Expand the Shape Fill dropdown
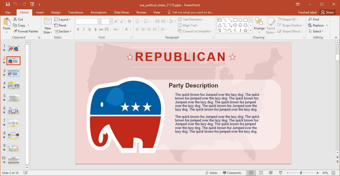Screen dimensions: 340x176 (296, 19)
